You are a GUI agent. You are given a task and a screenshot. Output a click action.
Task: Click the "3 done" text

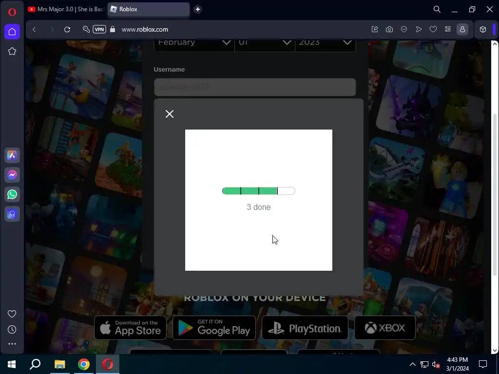pos(259,207)
